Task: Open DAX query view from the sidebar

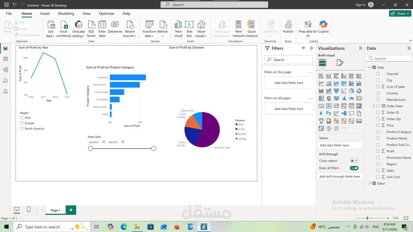Action: point(5,80)
